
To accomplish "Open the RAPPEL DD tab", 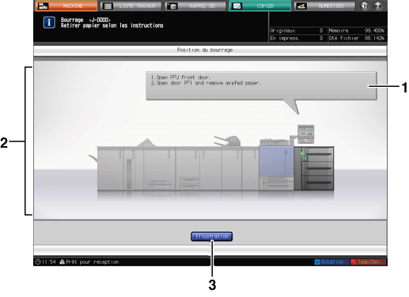I will [x=195, y=6].
